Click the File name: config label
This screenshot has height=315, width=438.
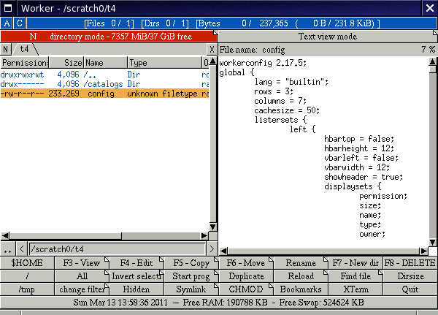[252, 50]
